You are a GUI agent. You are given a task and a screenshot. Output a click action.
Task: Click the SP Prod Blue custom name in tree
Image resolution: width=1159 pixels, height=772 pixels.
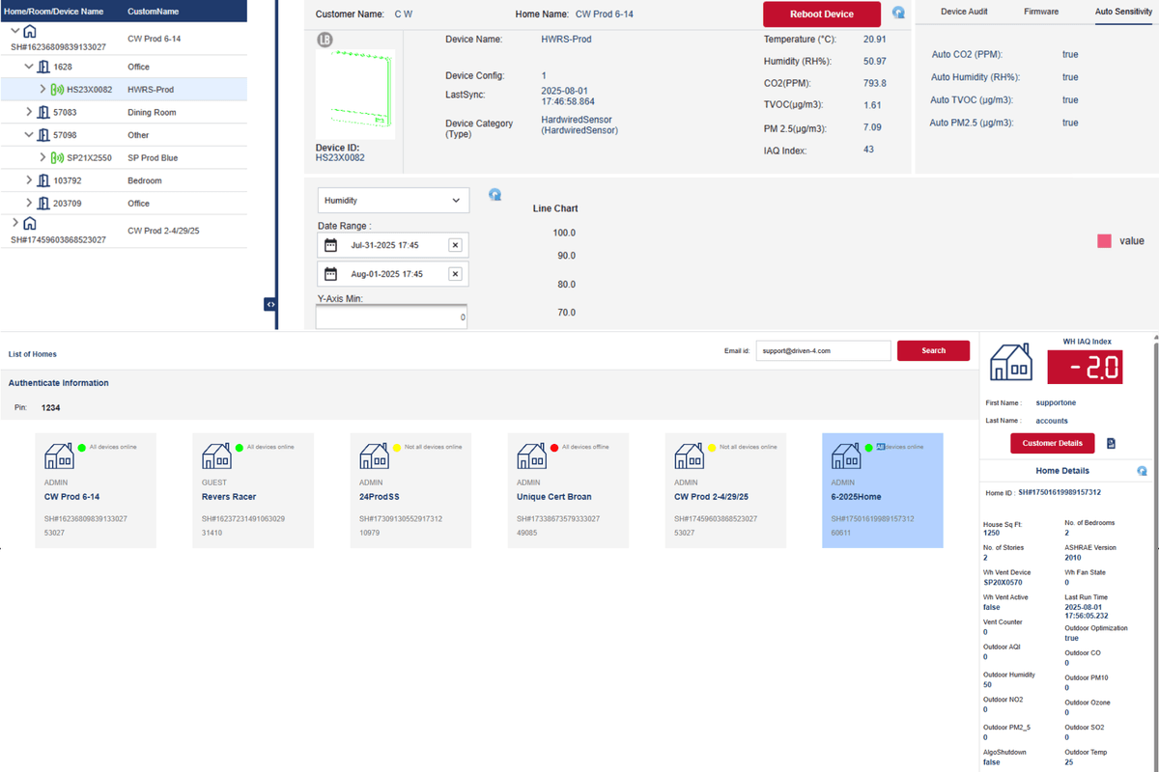click(153, 157)
